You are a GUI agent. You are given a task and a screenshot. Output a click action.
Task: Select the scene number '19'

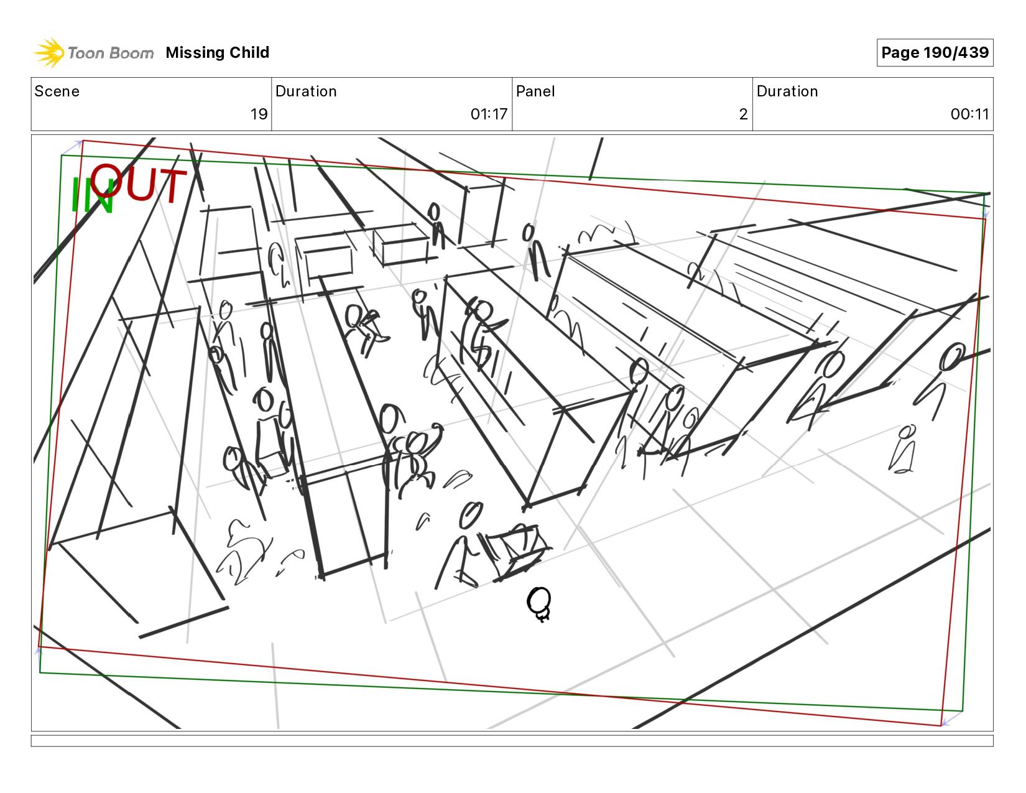click(x=259, y=114)
